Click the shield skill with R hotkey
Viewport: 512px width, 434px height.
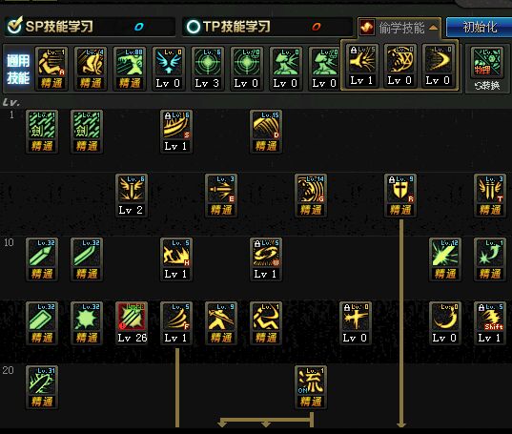[x=400, y=195]
